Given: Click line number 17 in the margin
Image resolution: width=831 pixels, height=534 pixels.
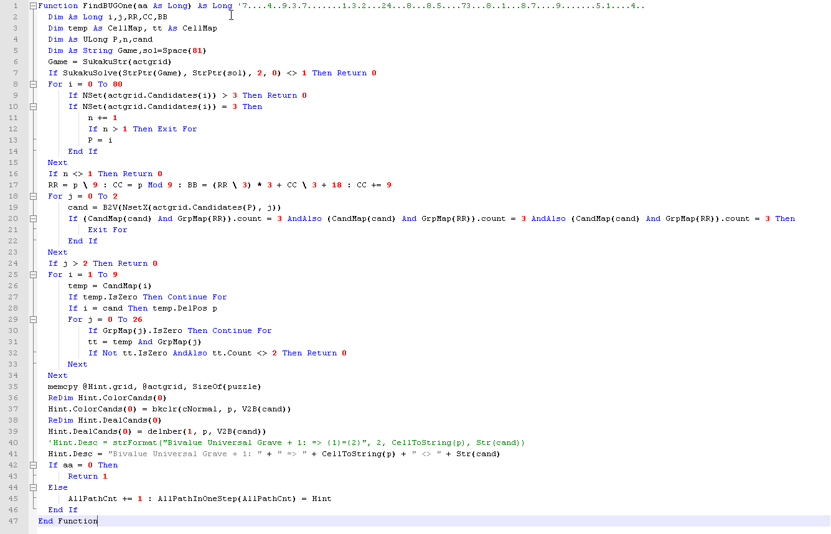Looking at the screenshot, I should click(14, 185).
